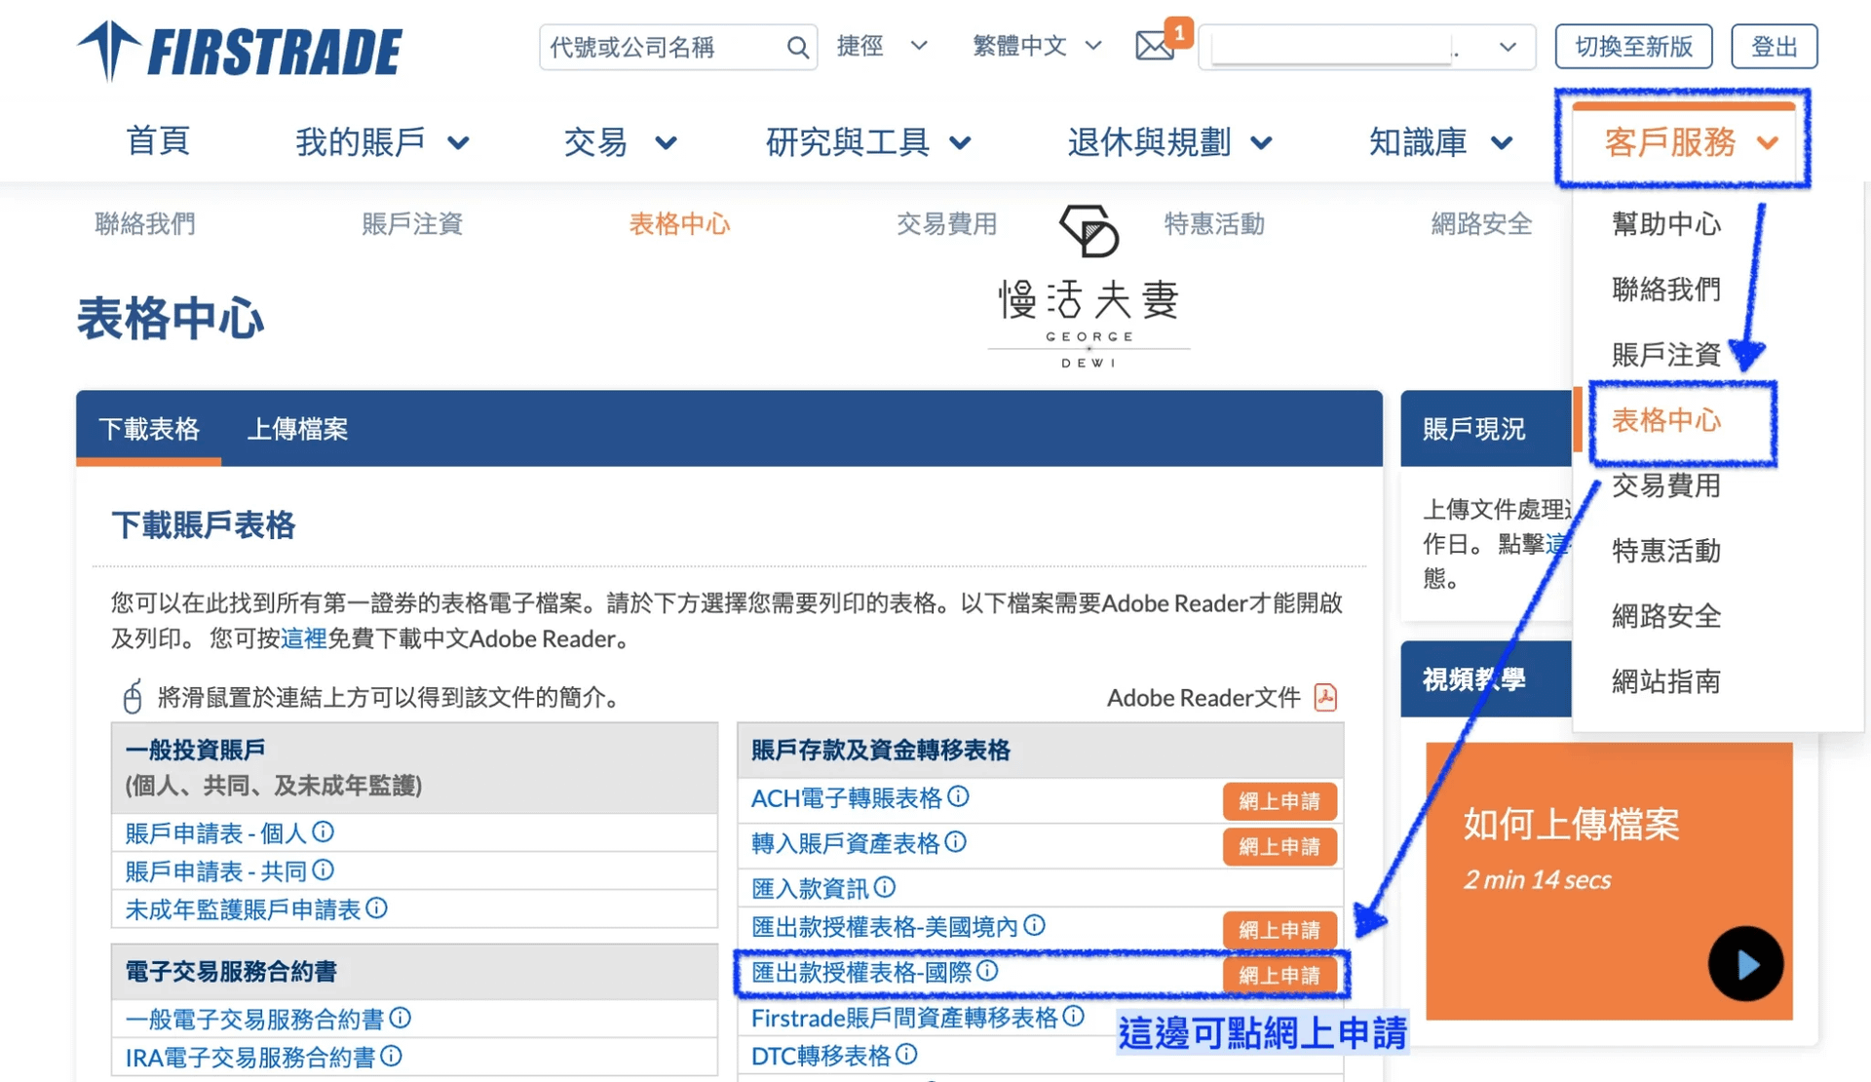Click 網上申請 for 匯出款授權表格-美國境內
1871x1082 pixels.
tap(1279, 930)
